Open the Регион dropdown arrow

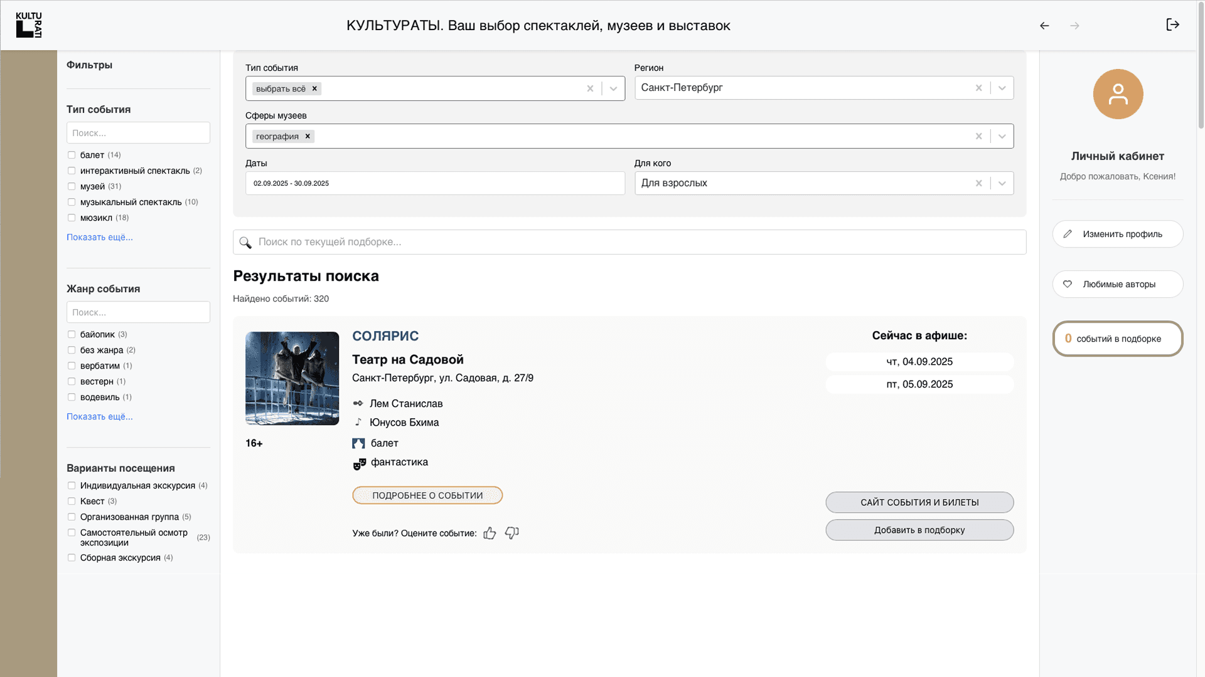click(1002, 88)
